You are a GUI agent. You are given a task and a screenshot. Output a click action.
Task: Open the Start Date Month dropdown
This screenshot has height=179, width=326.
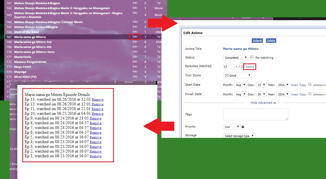pos(240,85)
